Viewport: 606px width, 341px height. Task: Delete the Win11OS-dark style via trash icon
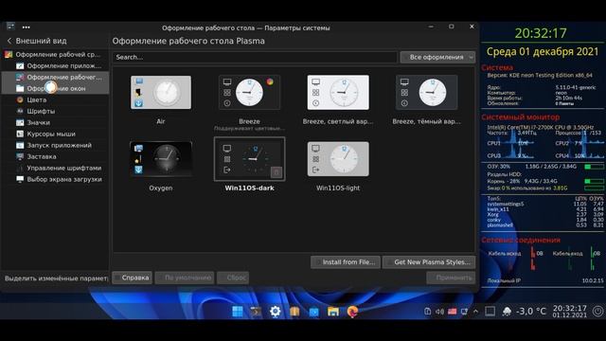pyautogui.click(x=276, y=172)
